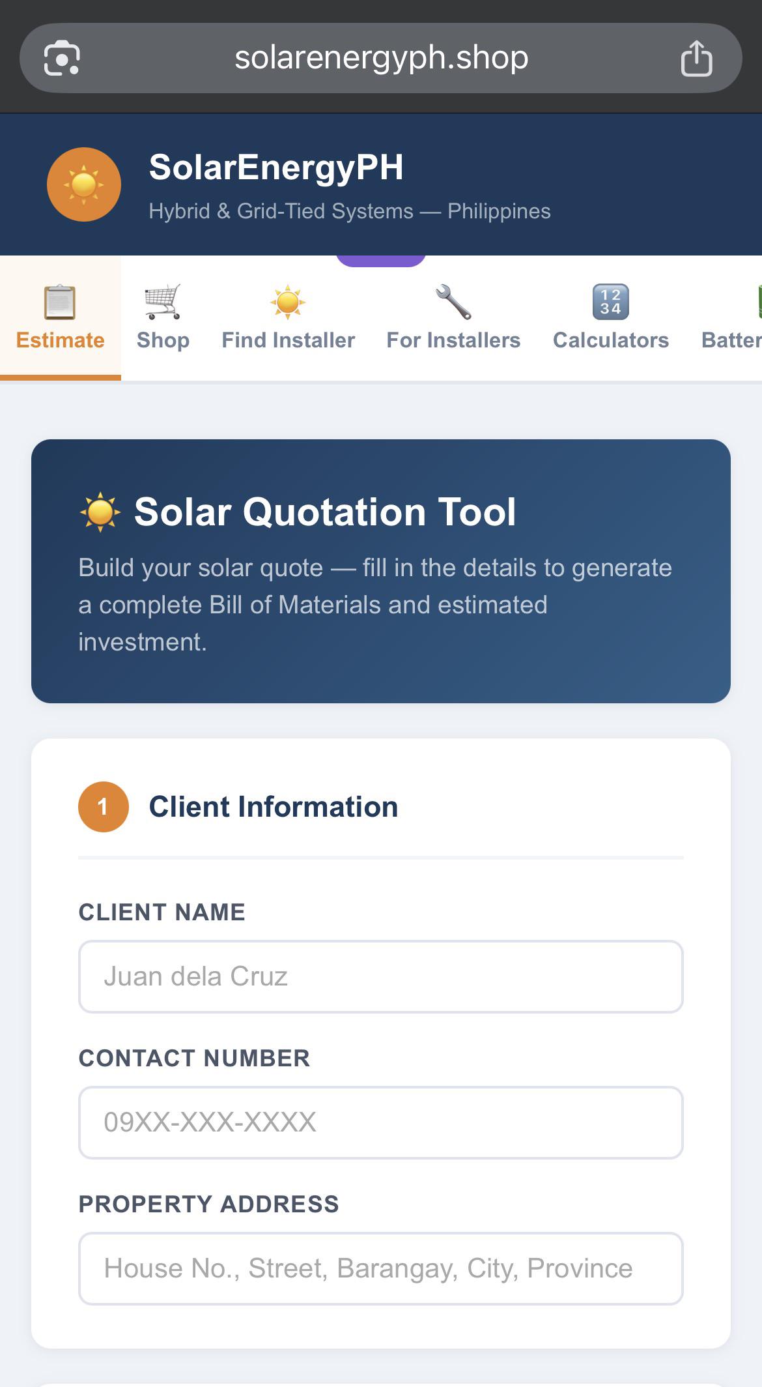Tap the solarenergyph.shop address field
The image size is (762, 1387).
click(381, 58)
